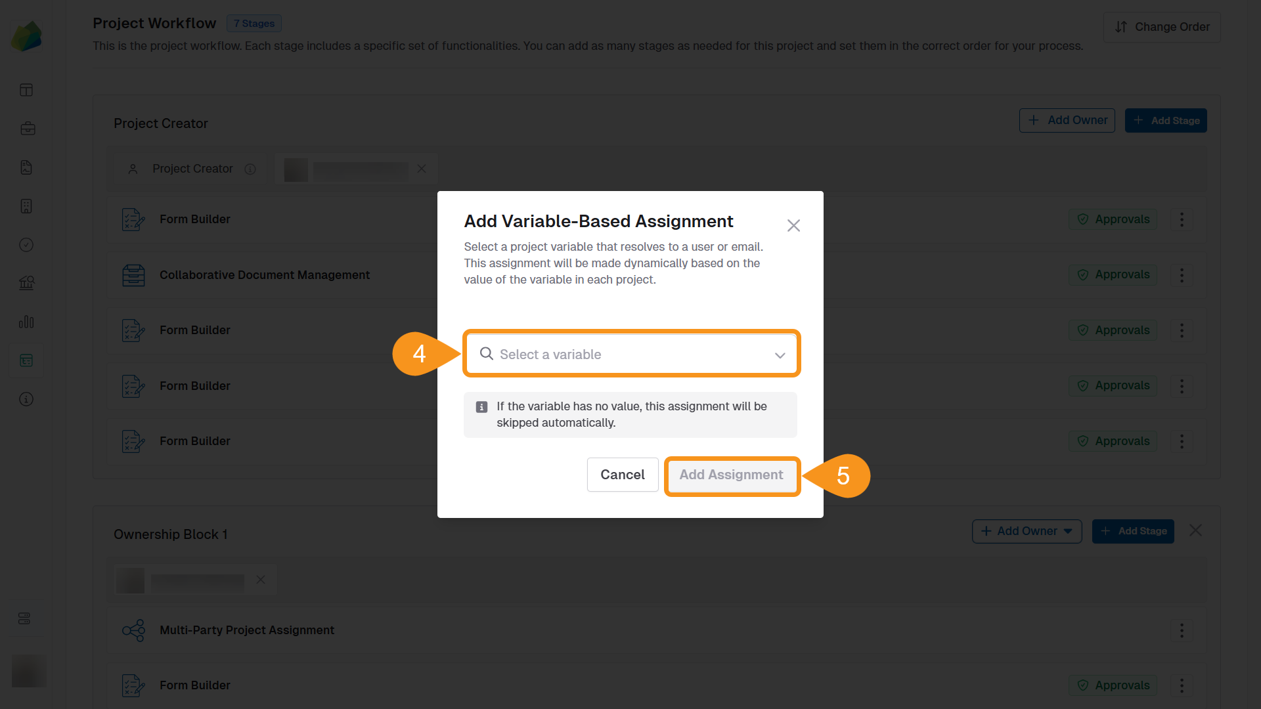
Task: Select the briefcase projects icon in sidebar
Action: point(28,128)
